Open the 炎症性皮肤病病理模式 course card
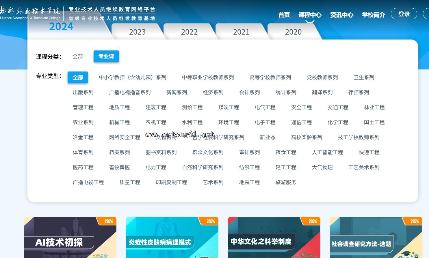The width and height of the screenshot is (429, 258). (172, 238)
